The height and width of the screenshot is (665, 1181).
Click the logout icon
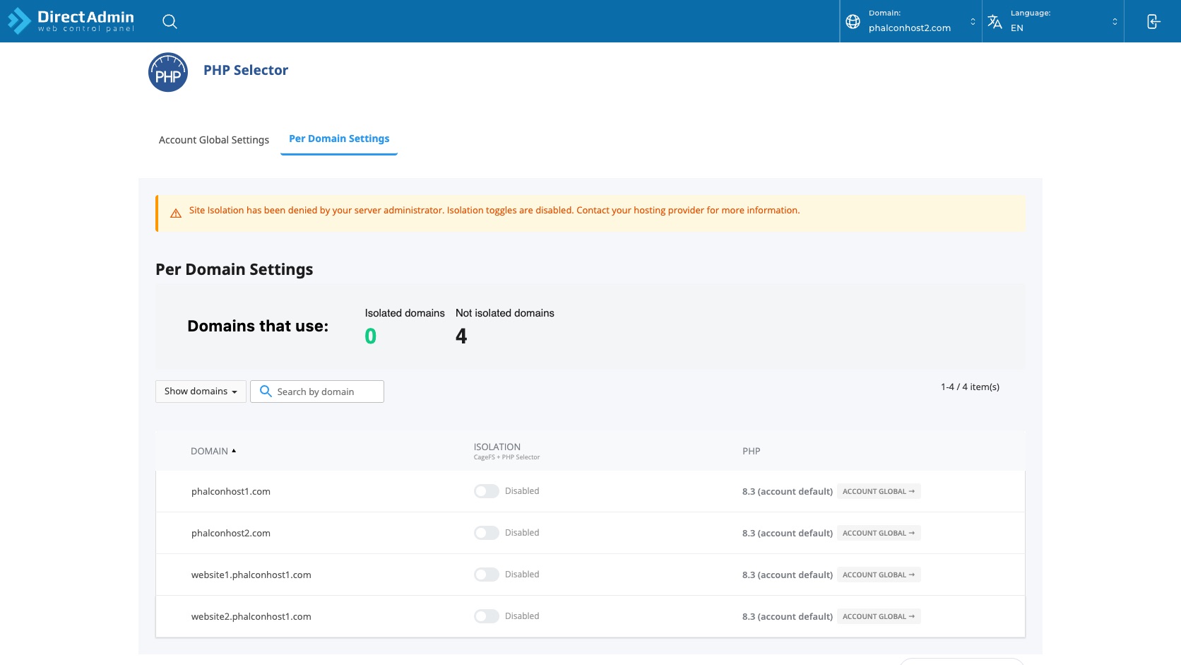coord(1153,21)
